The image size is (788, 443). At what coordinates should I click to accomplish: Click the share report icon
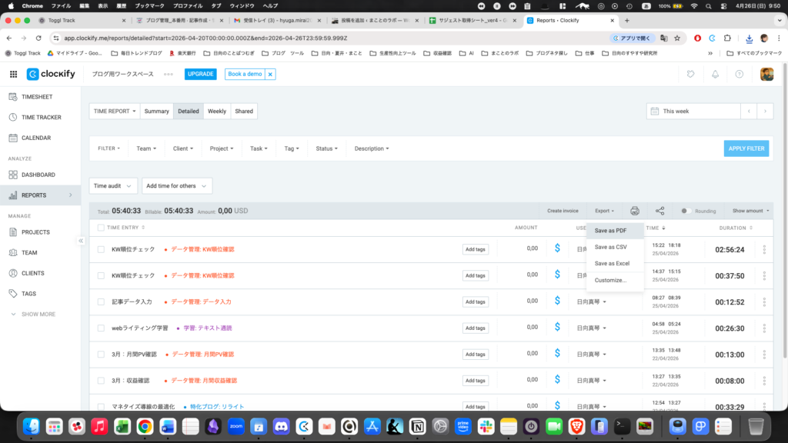click(659, 211)
